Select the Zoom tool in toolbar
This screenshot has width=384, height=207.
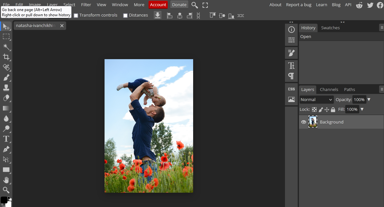click(x=6, y=190)
